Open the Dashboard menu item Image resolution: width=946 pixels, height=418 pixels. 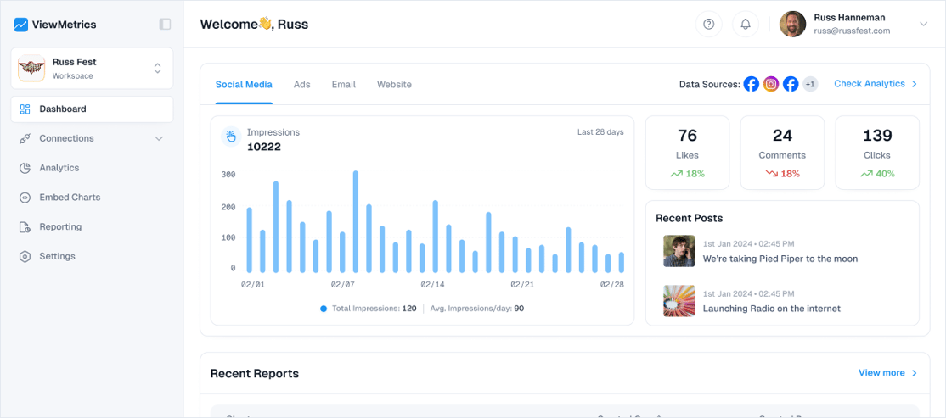click(92, 109)
